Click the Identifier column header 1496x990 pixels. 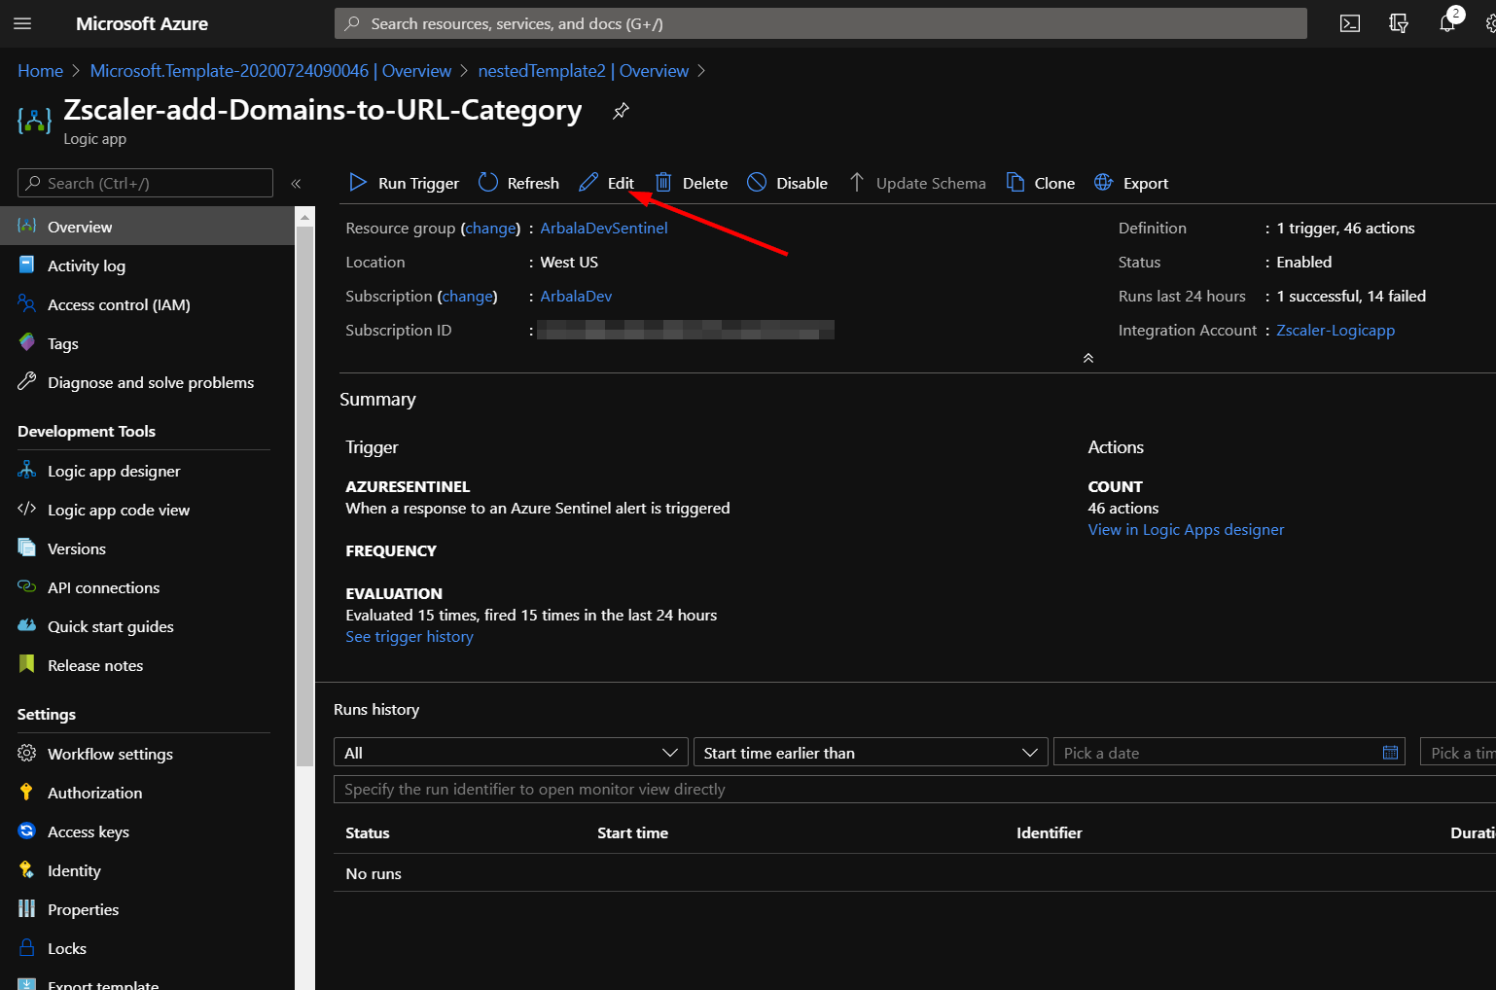pyautogui.click(x=1049, y=832)
